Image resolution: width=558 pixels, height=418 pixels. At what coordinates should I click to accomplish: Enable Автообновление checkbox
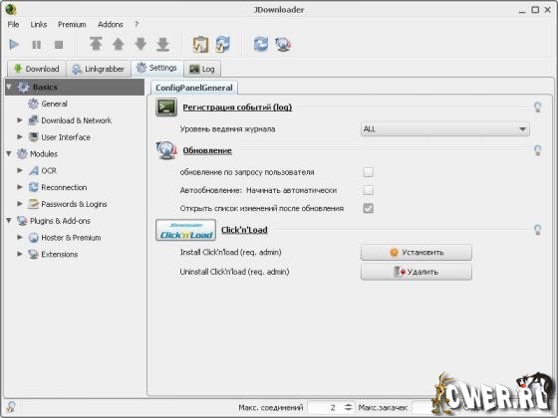[x=369, y=190]
